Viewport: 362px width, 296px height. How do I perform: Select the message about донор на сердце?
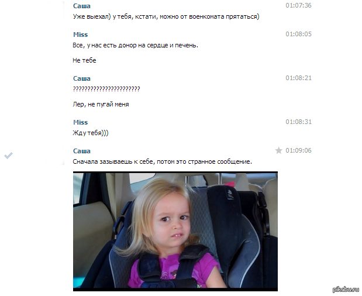point(135,45)
